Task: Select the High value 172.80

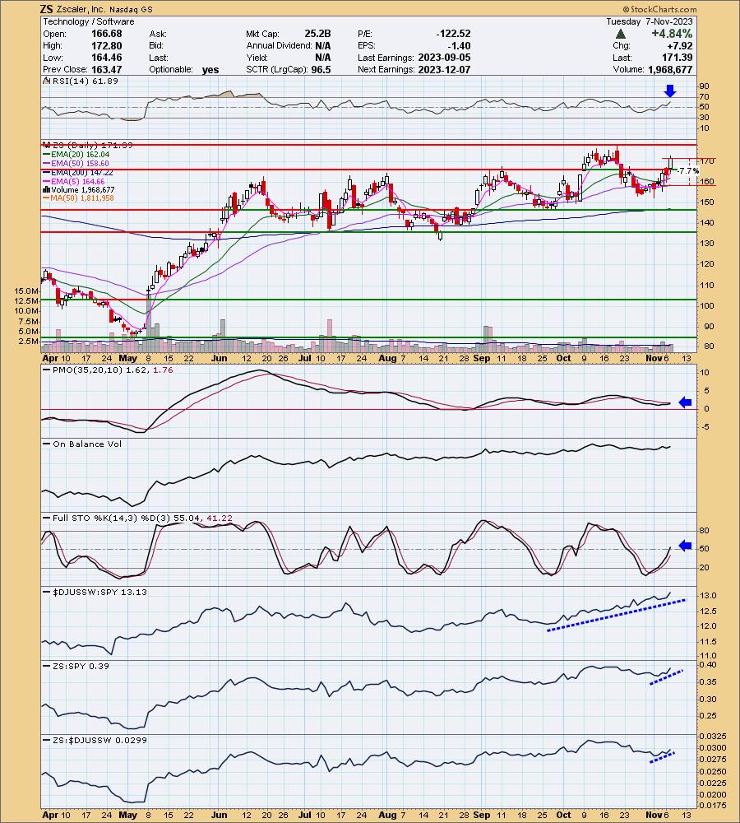Action: tap(106, 45)
